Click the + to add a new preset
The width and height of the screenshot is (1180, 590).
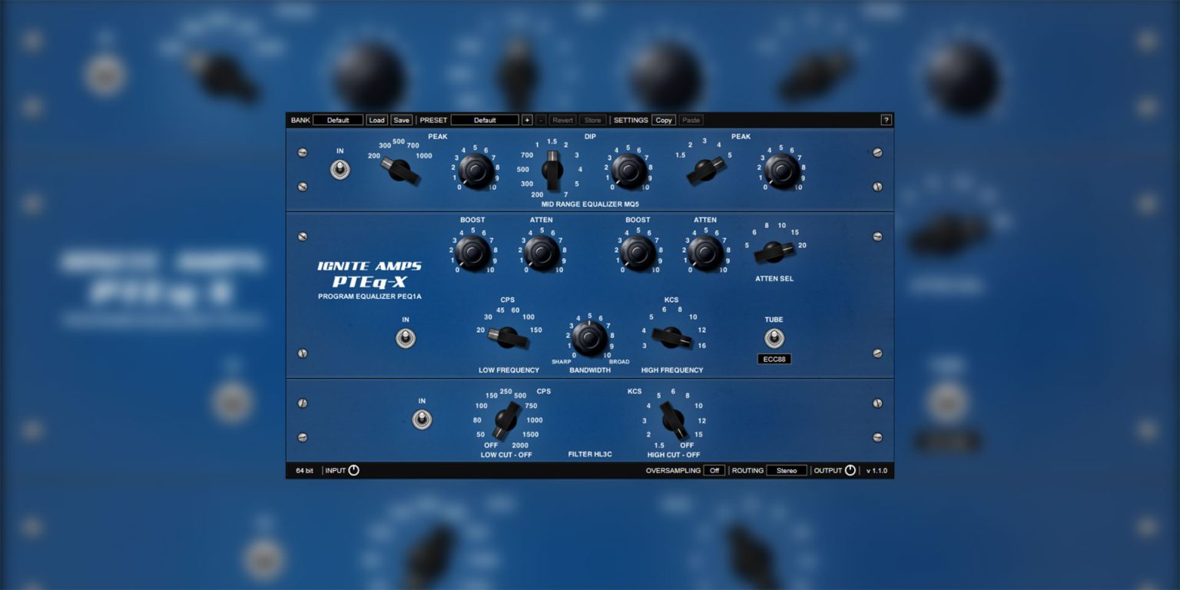point(526,120)
